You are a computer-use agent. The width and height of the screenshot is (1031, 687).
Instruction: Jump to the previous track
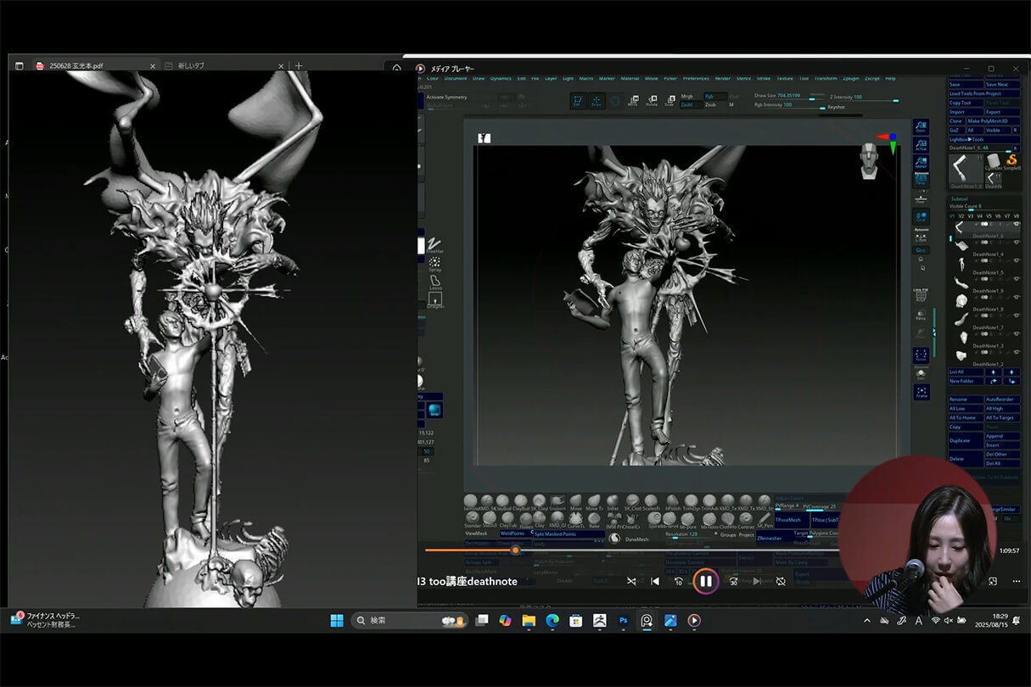pyautogui.click(x=654, y=581)
